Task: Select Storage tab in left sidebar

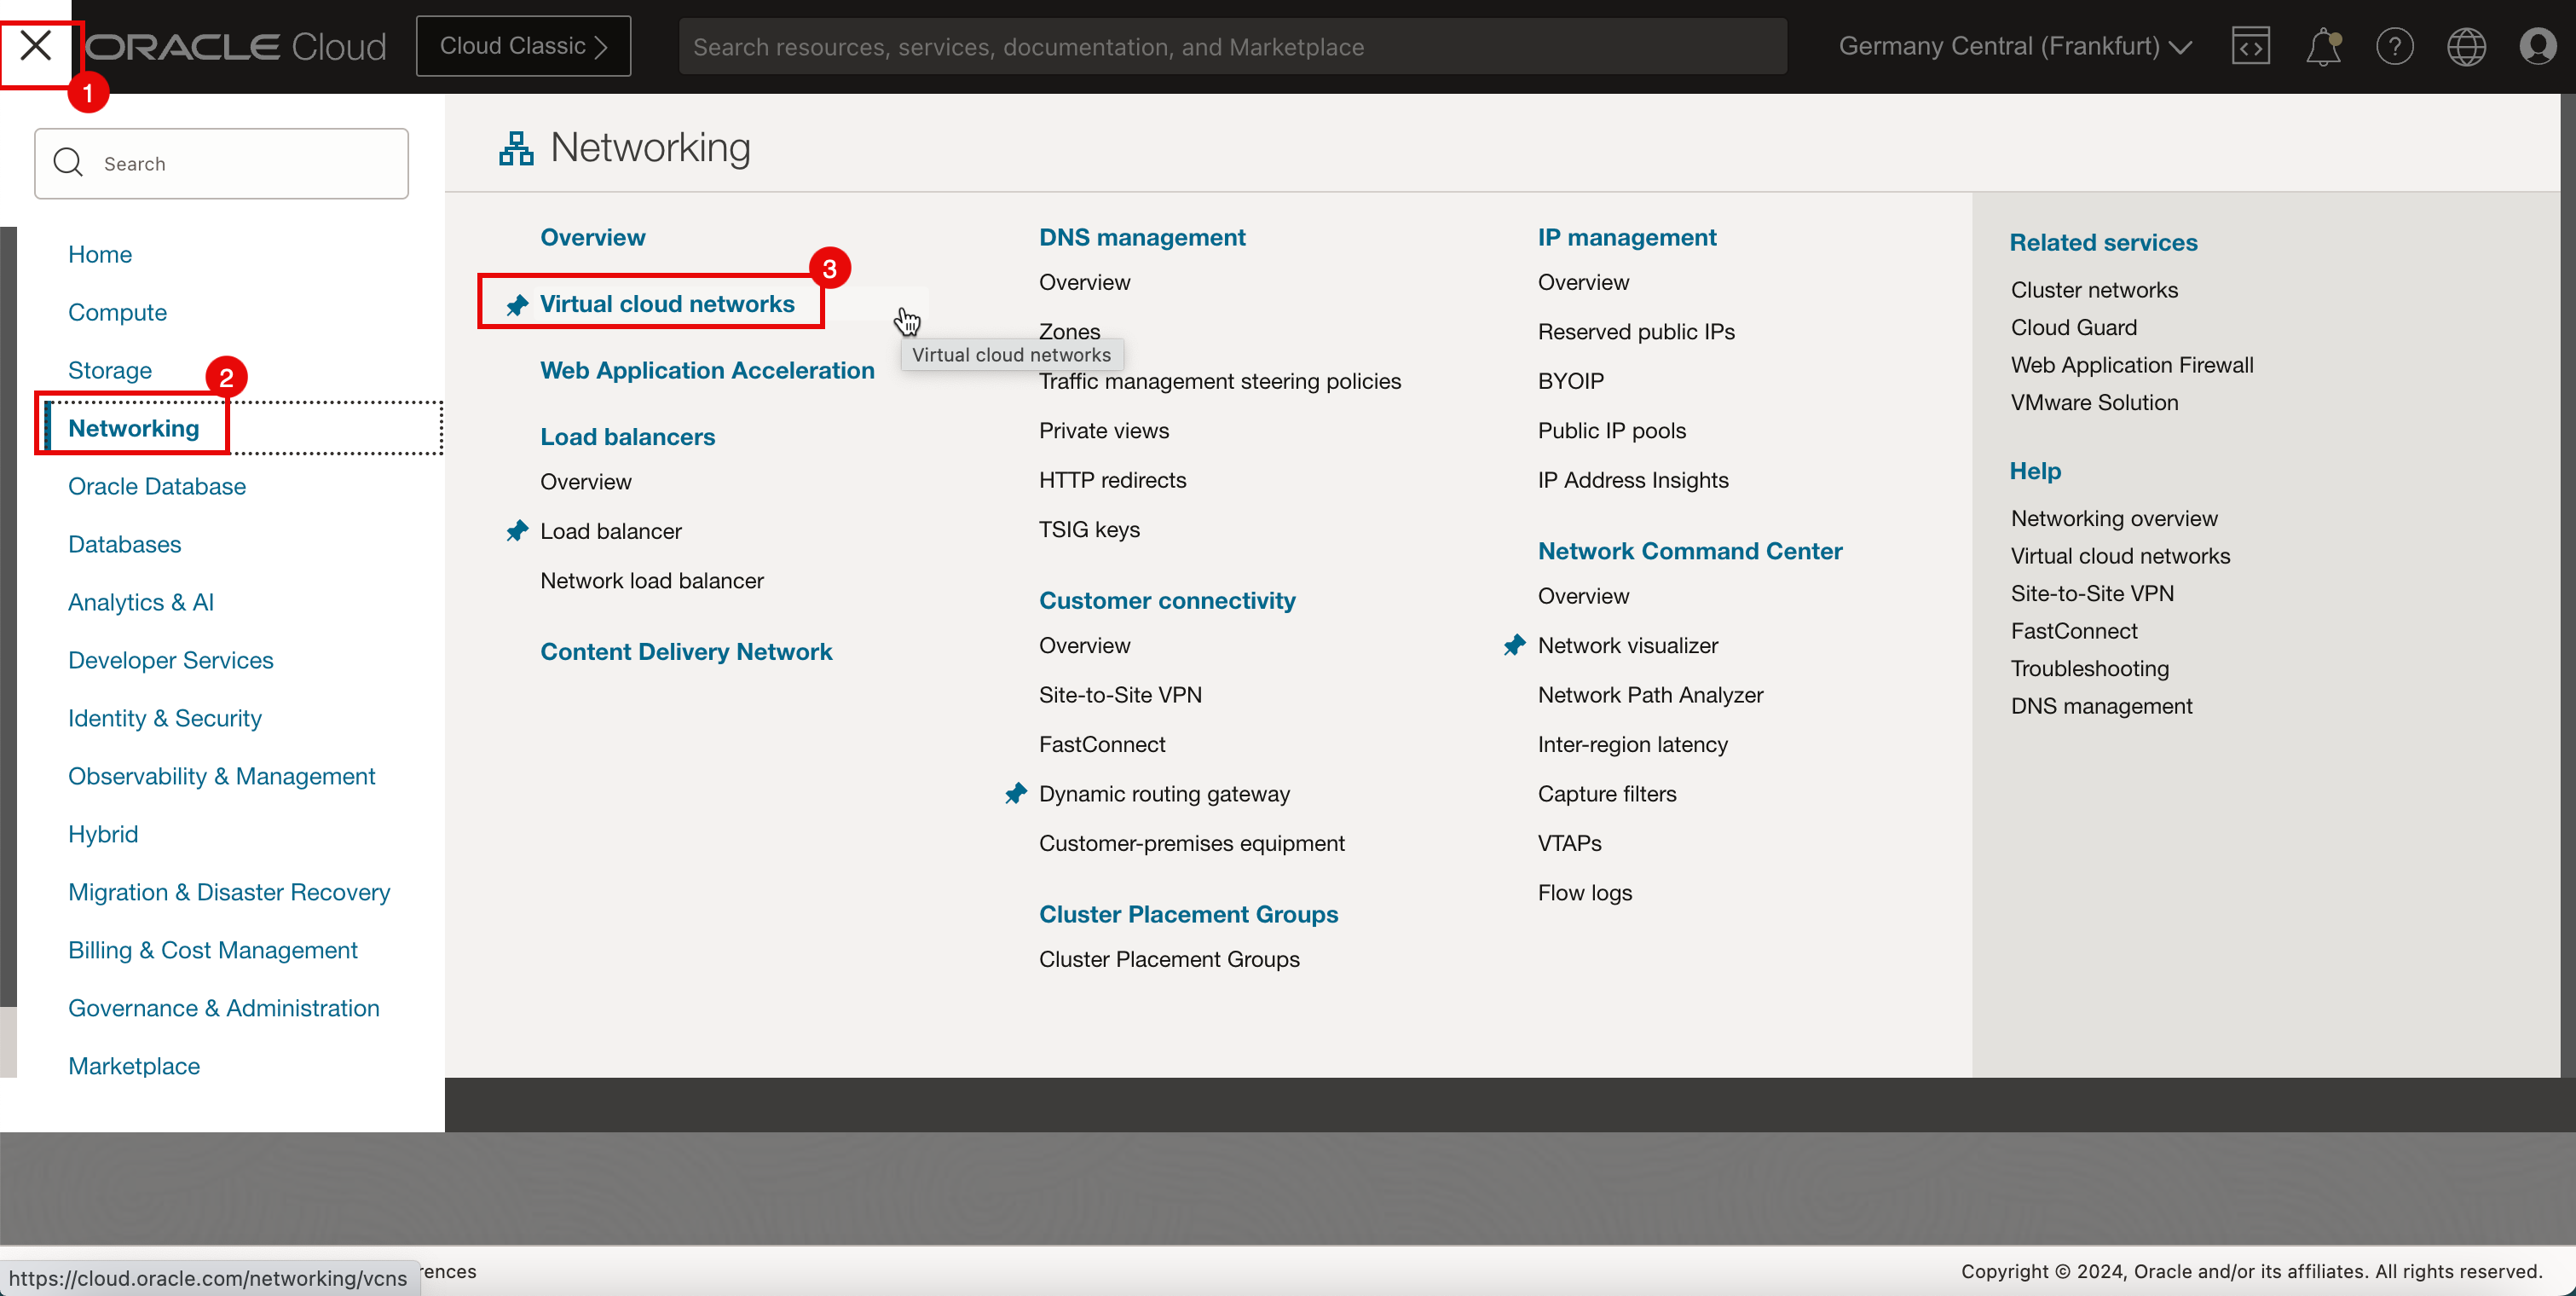Action: [x=109, y=370]
